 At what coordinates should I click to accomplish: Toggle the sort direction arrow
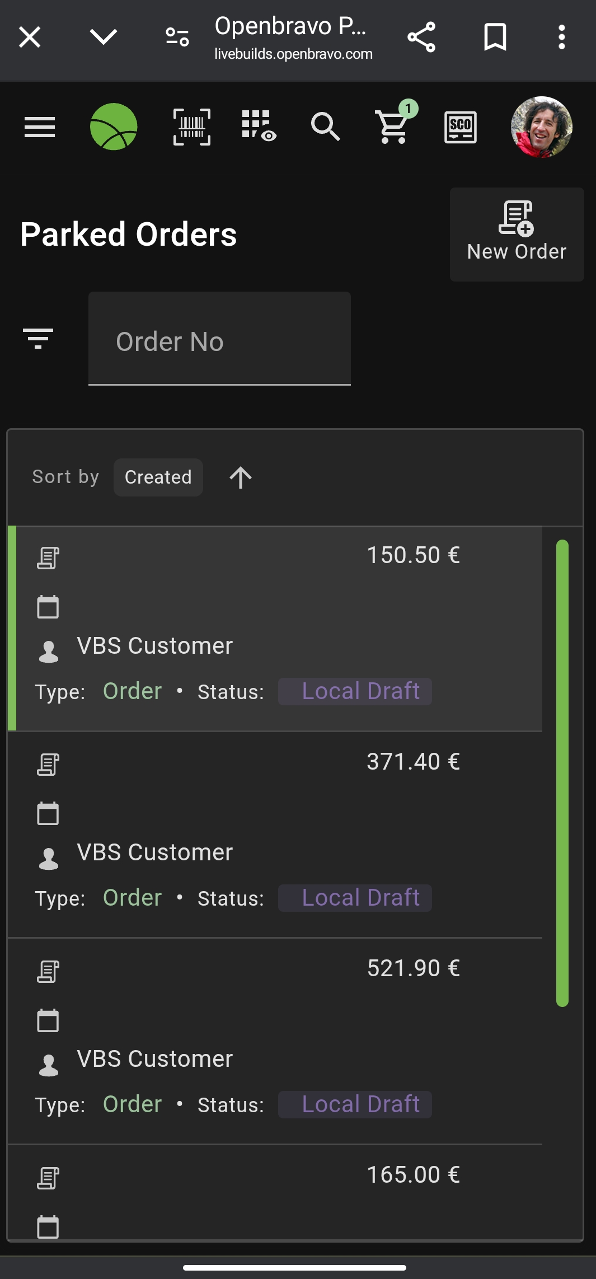[x=241, y=477]
